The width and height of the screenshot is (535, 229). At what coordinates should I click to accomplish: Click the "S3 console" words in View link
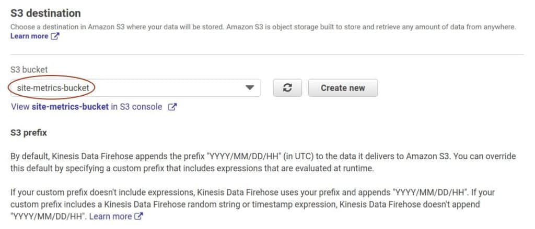[141, 107]
